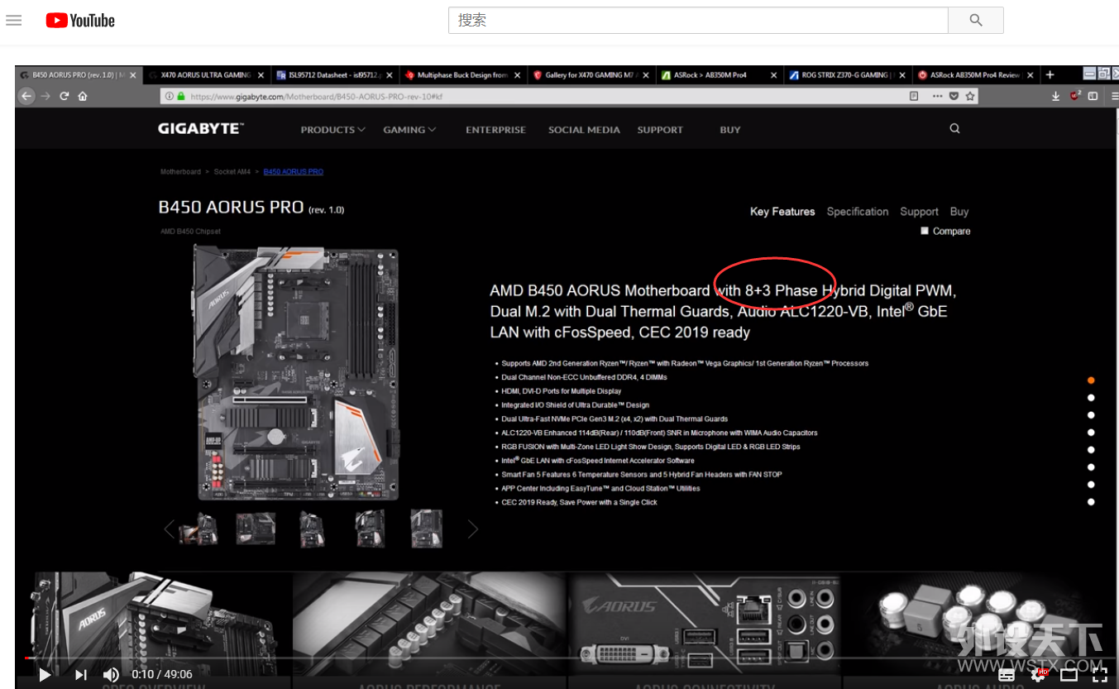Click the green padlock site security icon
Image resolution: width=1119 pixels, height=689 pixels.
coord(180,96)
